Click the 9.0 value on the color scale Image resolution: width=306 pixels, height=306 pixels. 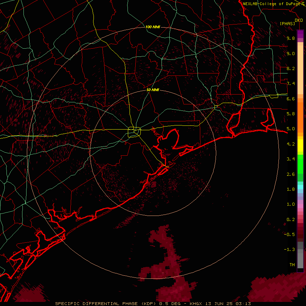tap(291, 53)
